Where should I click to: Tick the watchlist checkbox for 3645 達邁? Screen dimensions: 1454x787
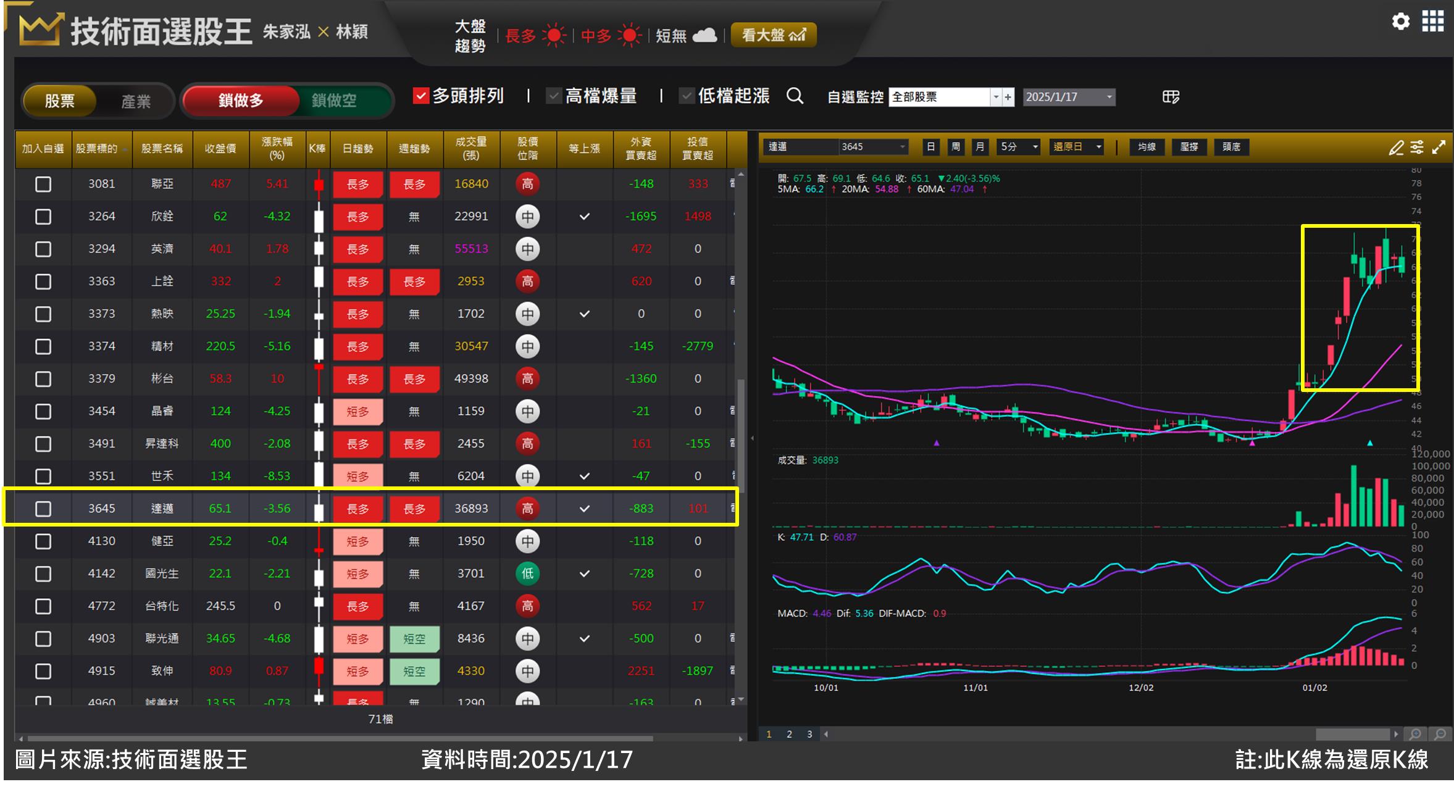[x=43, y=509]
